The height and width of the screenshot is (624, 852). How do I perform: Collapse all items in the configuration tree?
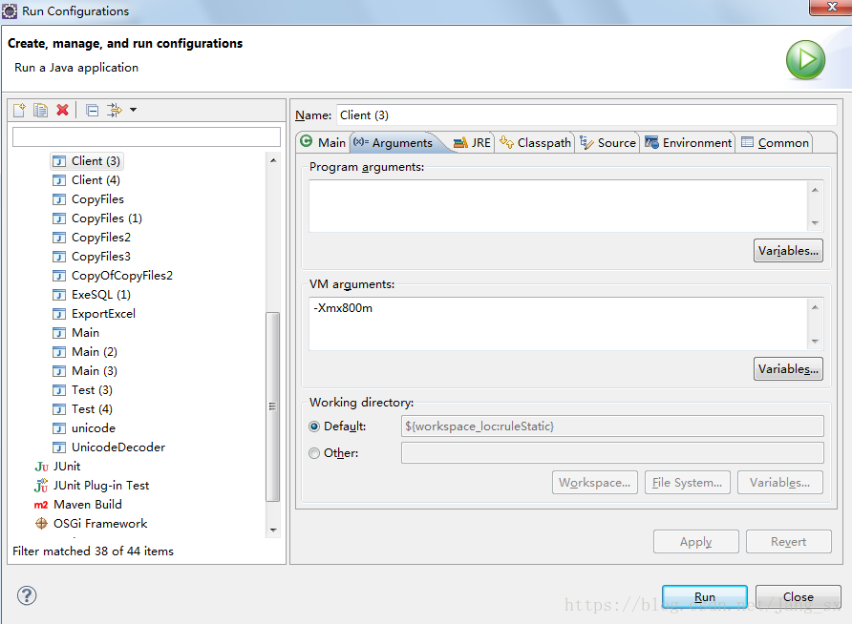click(x=91, y=110)
